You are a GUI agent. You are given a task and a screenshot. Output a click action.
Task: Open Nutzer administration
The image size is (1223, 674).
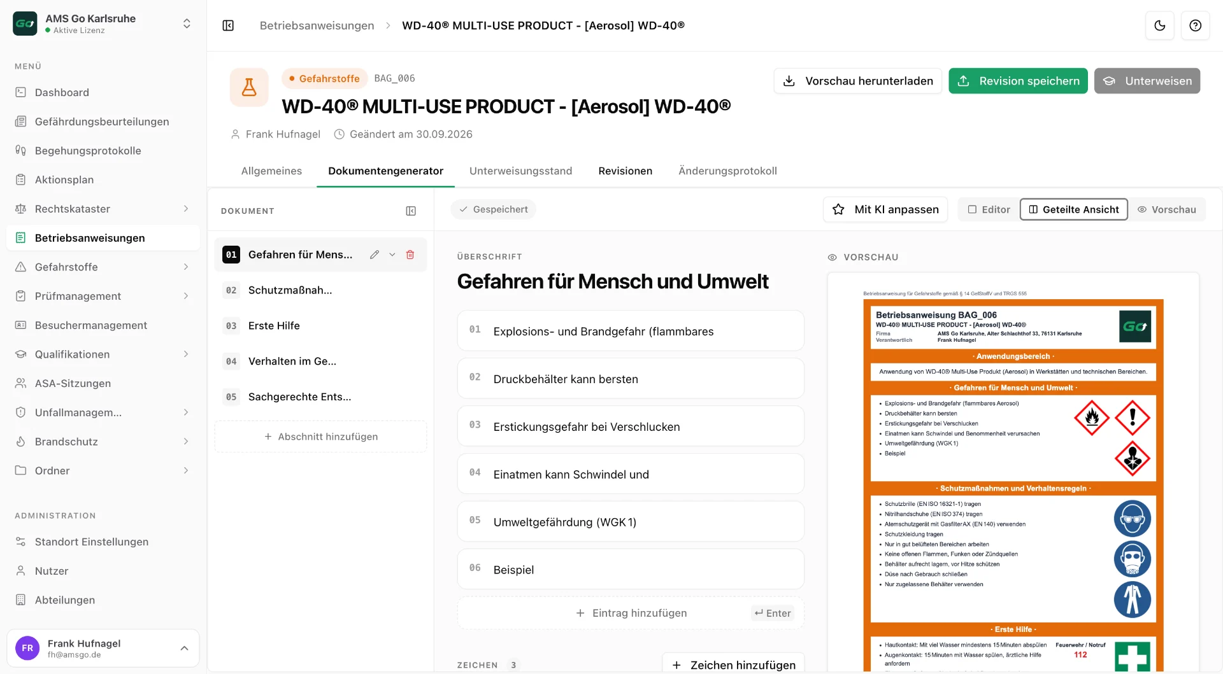(x=103, y=571)
